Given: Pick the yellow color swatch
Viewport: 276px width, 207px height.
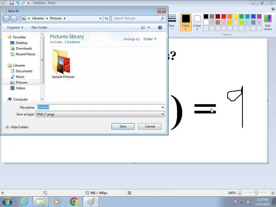Looking at the screenshot, I should (x=236, y=16).
